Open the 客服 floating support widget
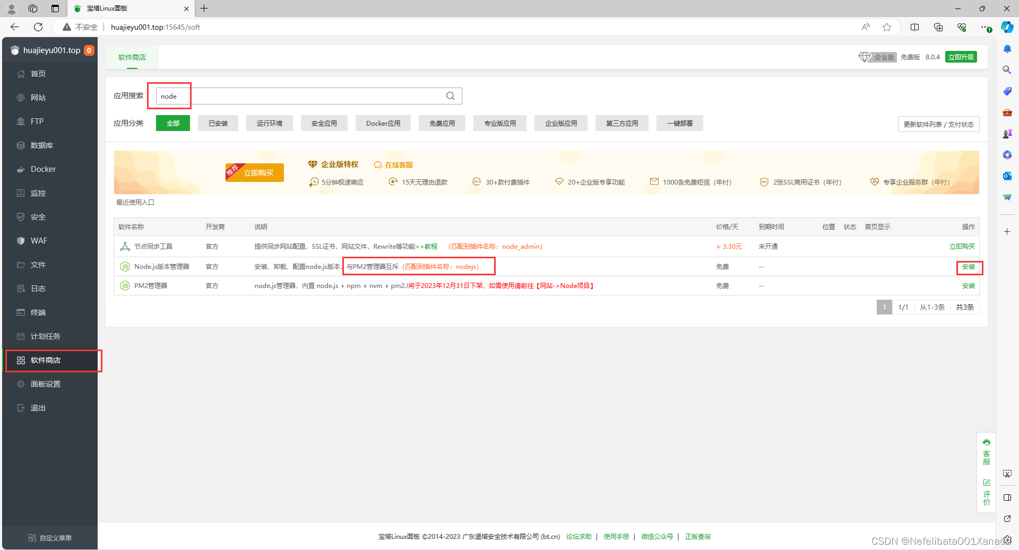Viewport: 1019px width, 550px height. (987, 452)
